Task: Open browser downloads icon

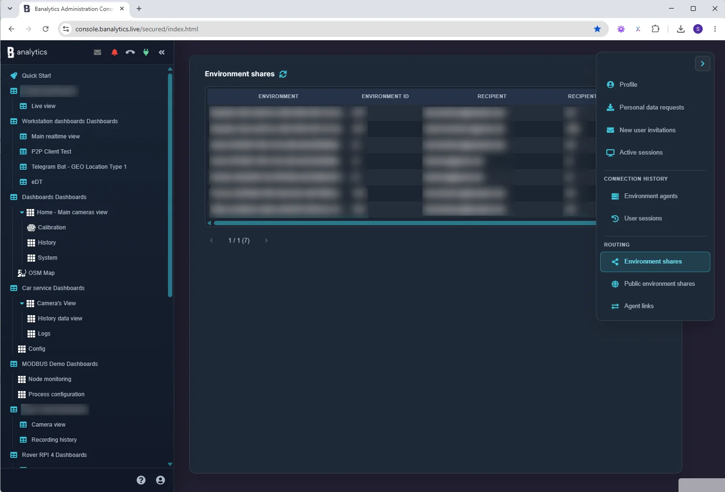Action: (681, 29)
